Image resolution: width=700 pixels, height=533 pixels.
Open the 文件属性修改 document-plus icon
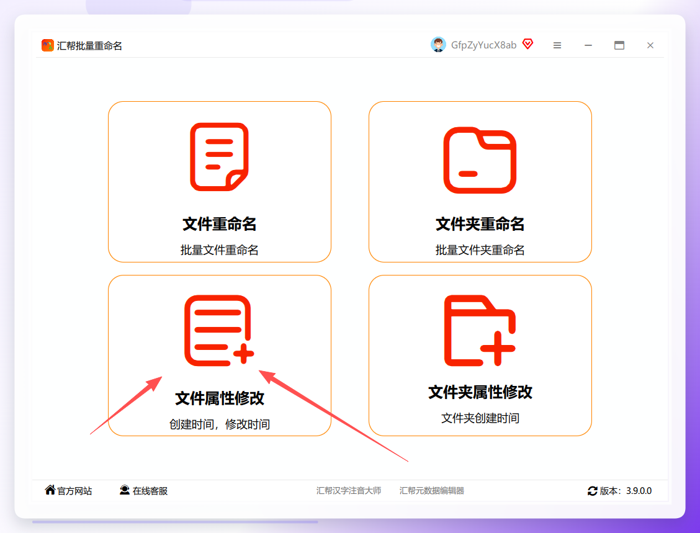219,330
